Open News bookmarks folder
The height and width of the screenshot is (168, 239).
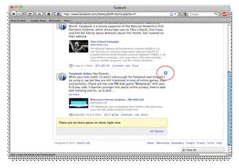pos(68,20)
